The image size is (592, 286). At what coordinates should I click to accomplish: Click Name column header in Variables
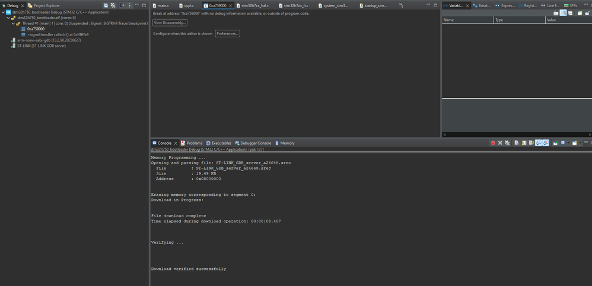[467, 20]
